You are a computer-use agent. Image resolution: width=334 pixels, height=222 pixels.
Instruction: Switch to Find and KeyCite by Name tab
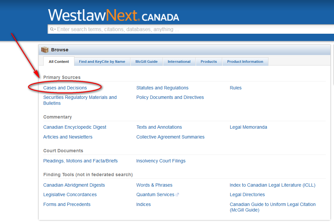(102, 62)
